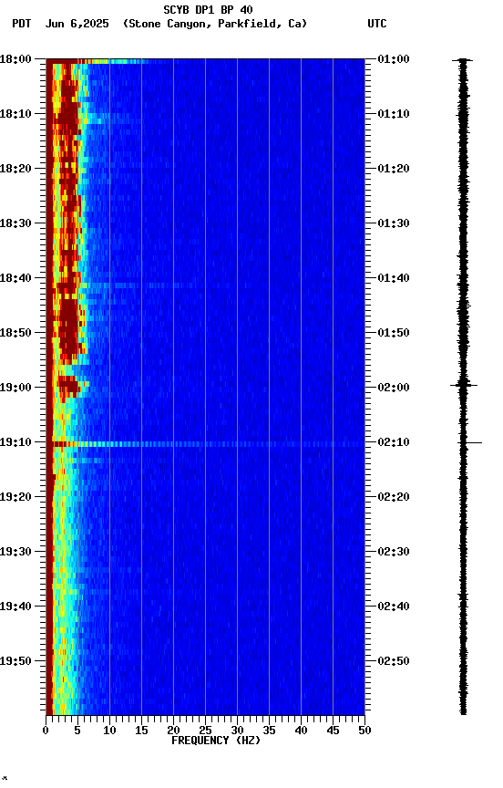The image size is (503, 788).
Task: Click the 19:20 PDT time label
Action: pos(15,497)
